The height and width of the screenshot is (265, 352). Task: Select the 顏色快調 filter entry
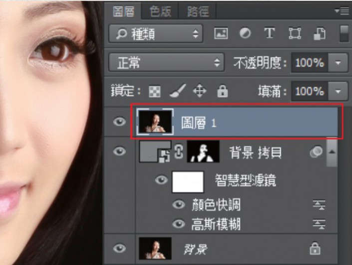pos(216,205)
